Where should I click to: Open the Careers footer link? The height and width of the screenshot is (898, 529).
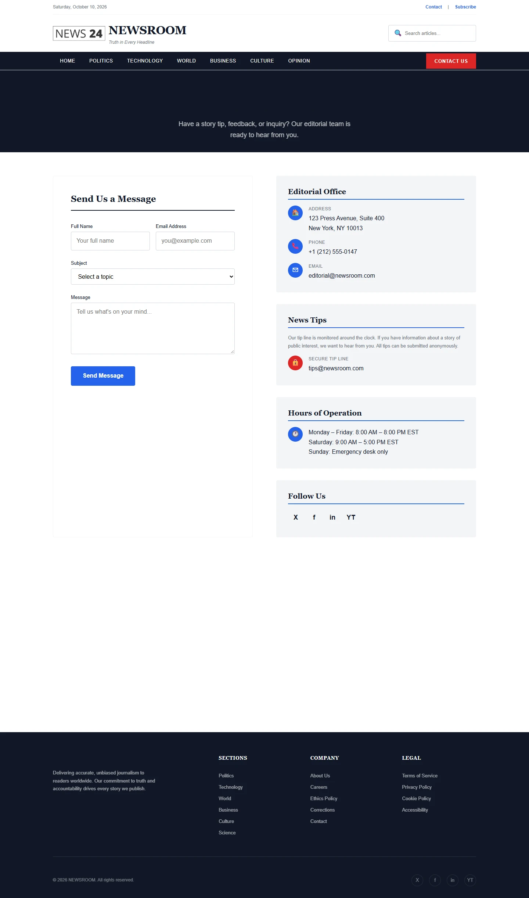click(x=319, y=787)
